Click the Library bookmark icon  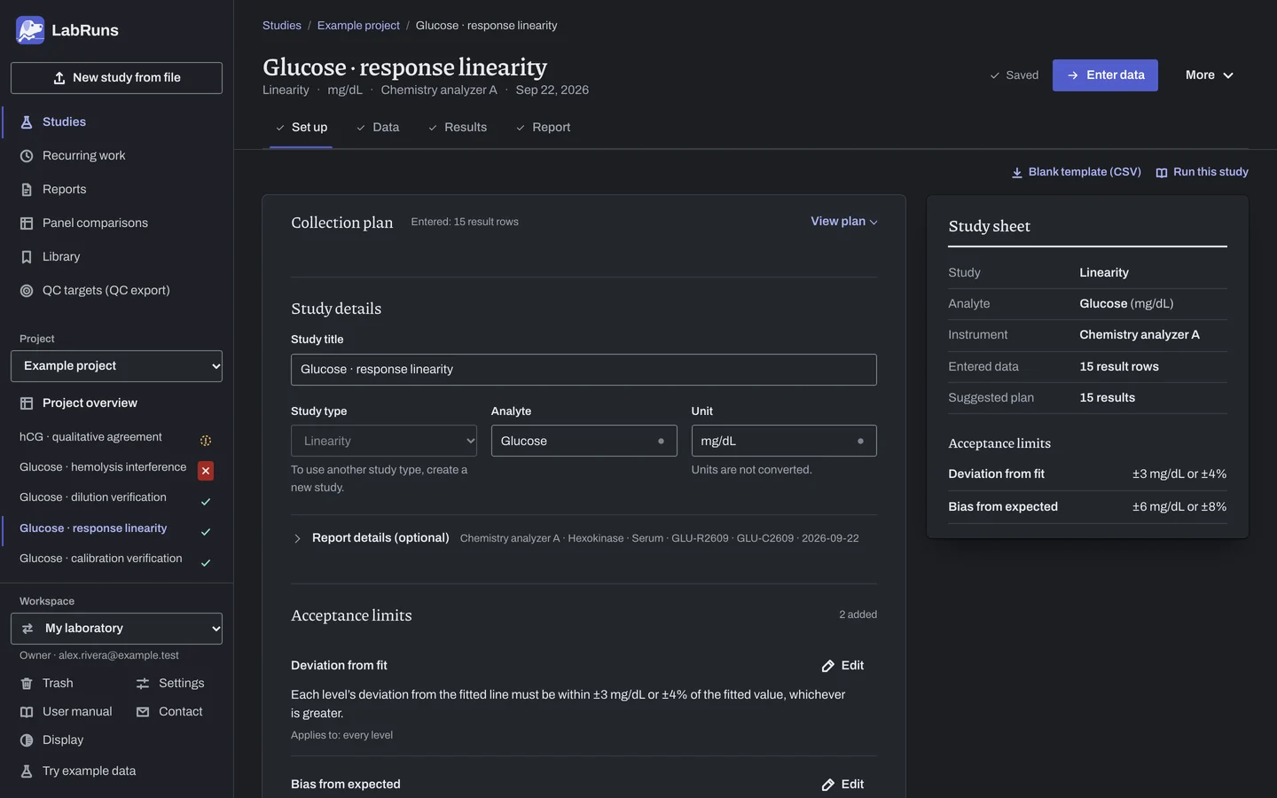tap(27, 257)
